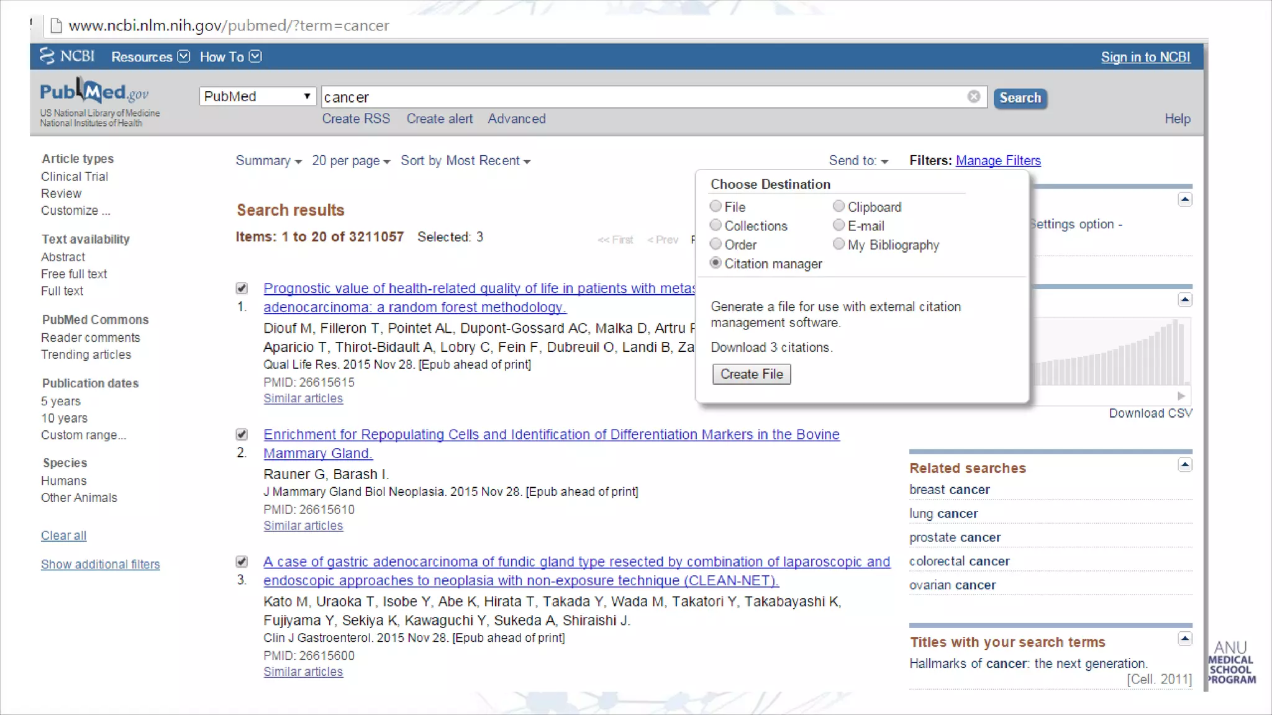Open breast cancer related search
This screenshot has width=1272, height=715.
coord(950,490)
